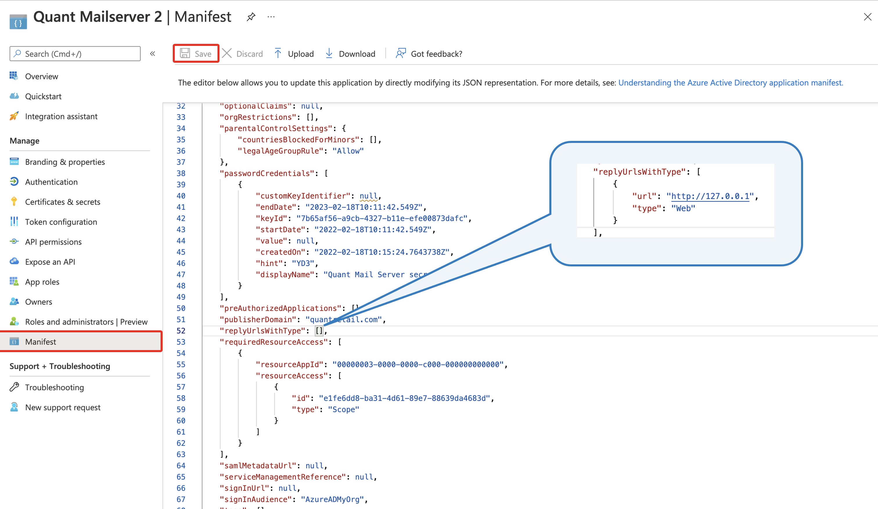878x509 pixels.
Task: Click the resourceAppId value on line 55
Action: tap(418, 364)
